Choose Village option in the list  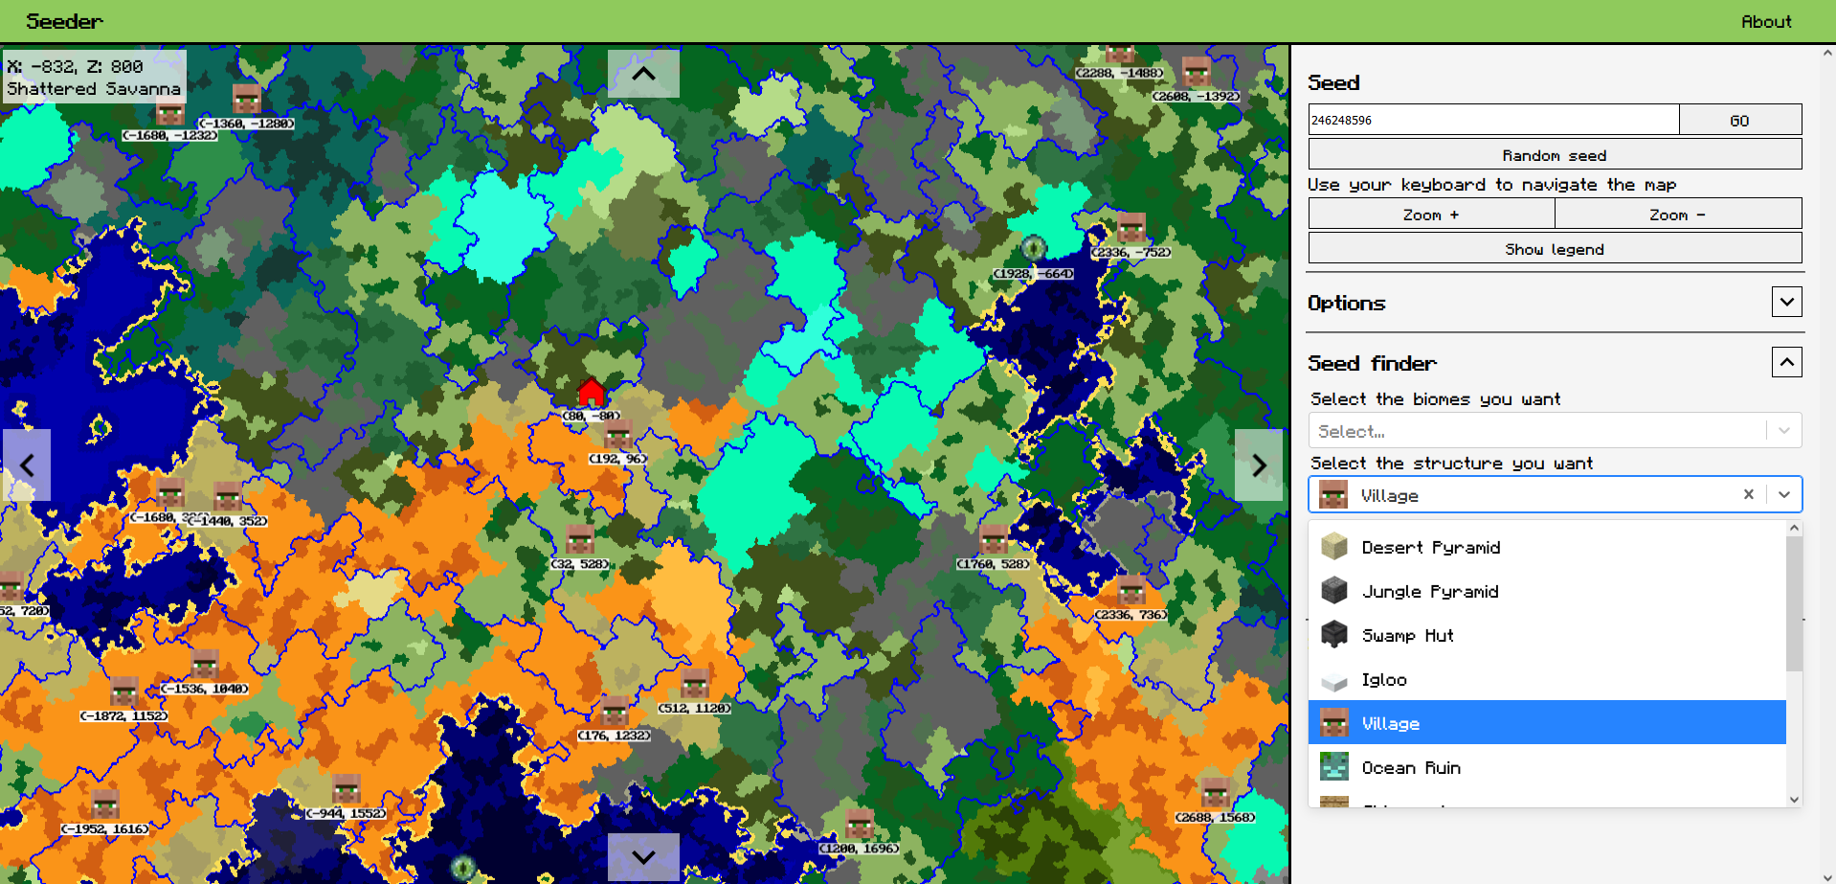coord(1547,723)
